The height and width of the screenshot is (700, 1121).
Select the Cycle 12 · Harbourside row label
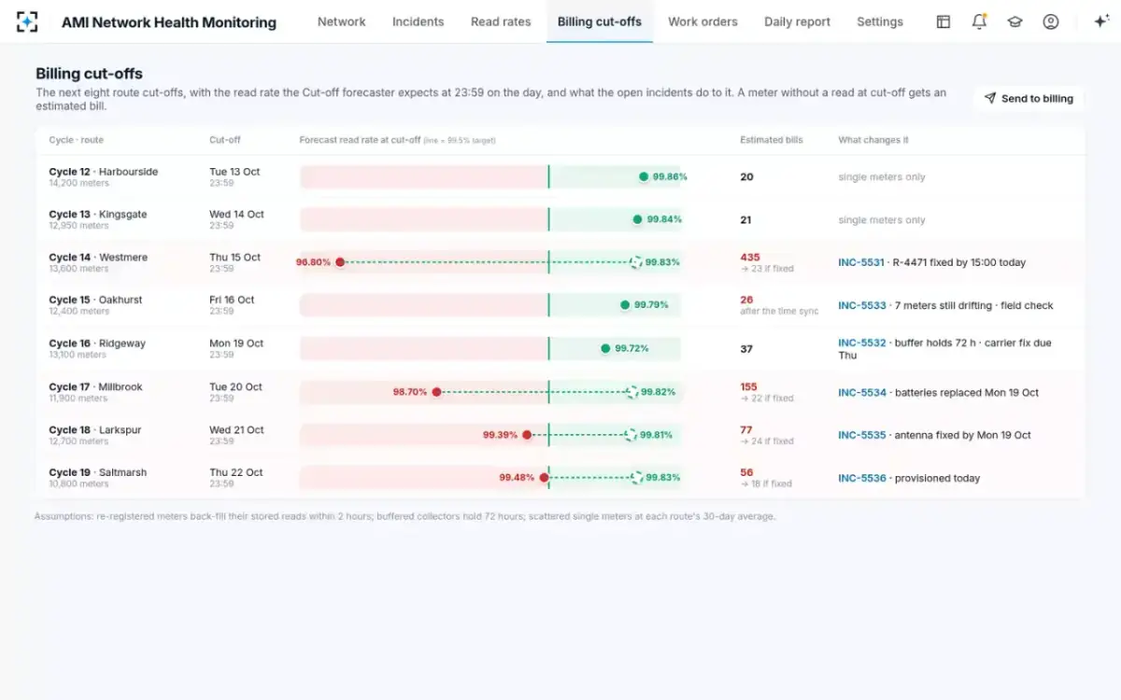point(104,172)
